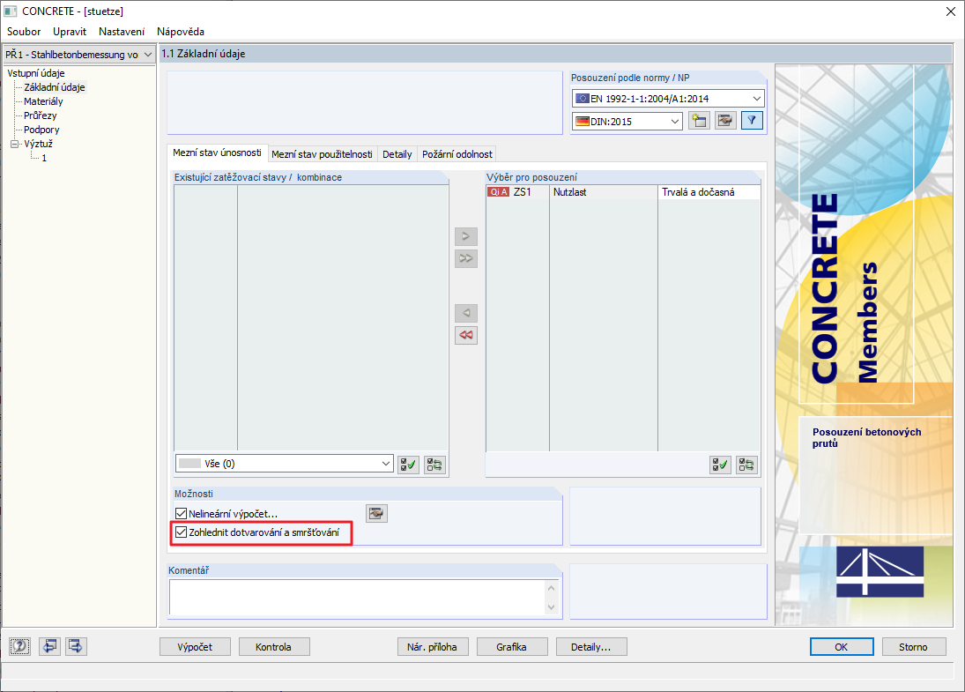Open nonlinear calculation settings icon
965x692 pixels.
click(x=376, y=513)
